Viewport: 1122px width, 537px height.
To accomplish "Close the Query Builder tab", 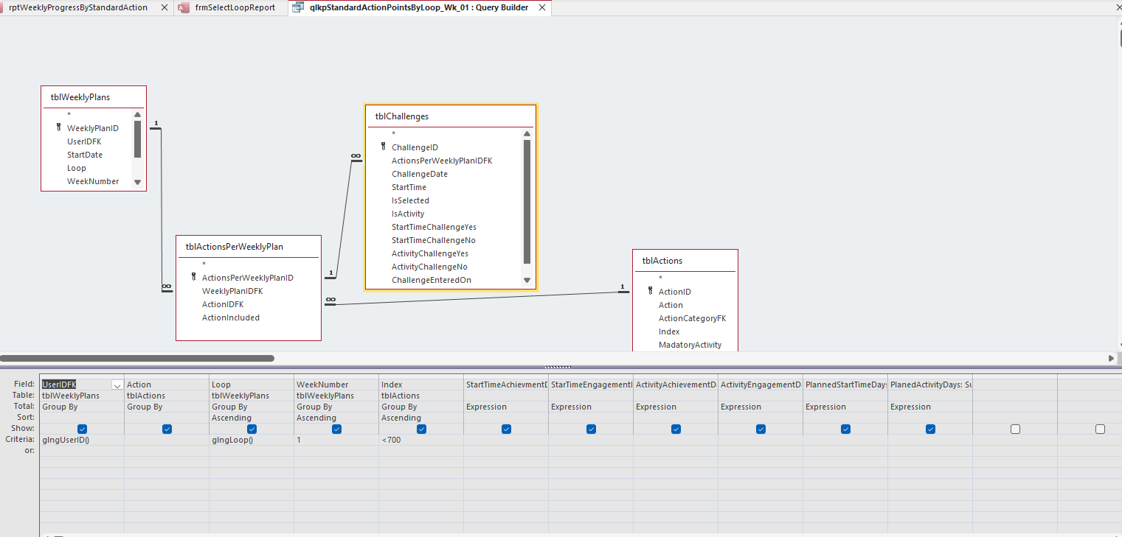I will pos(542,7).
